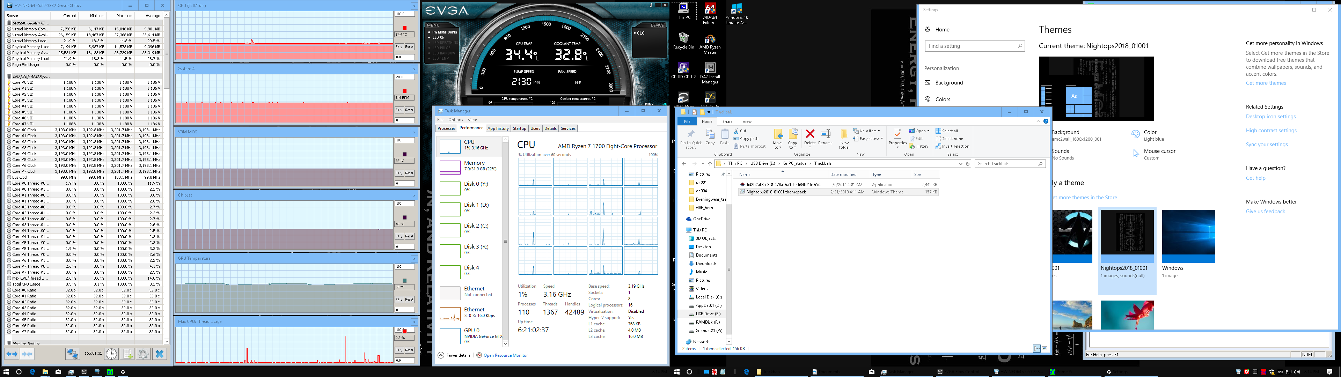Click the HWiNFO reset clock icon
The width and height of the screenshot is (1341, 377).
click(x=111, y=354)
